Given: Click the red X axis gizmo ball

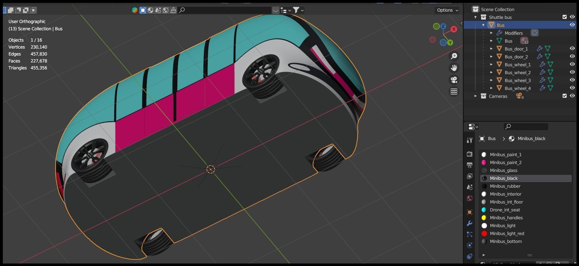Looking at the screenshot, I should pos(454,29).
